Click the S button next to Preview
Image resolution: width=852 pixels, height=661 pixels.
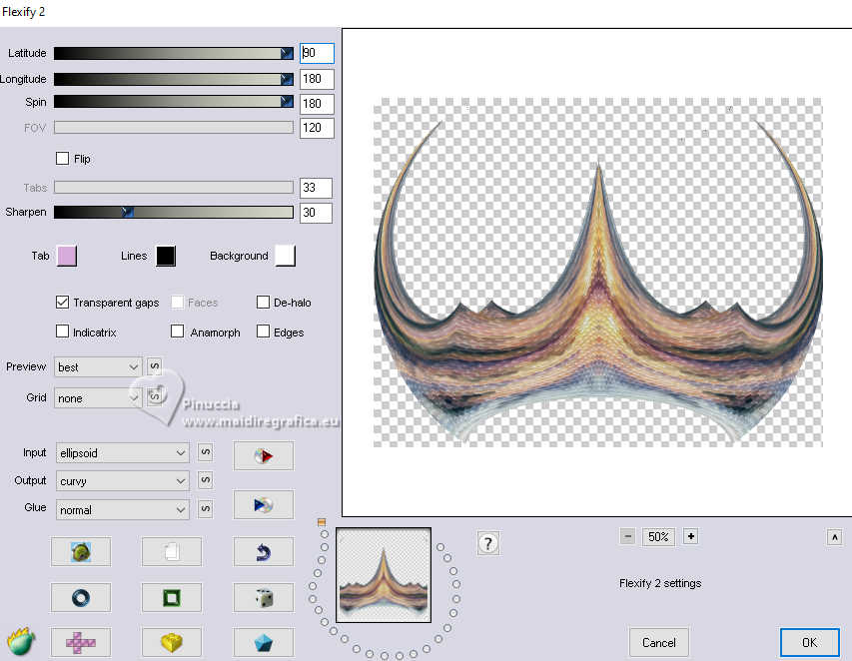pyautogui.click(x=154, y=366)
